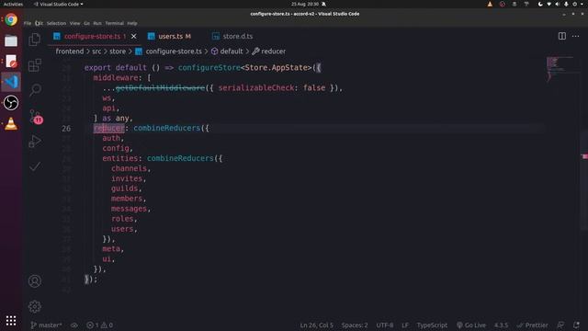Image resolution: width=588 pixels, height=331 pixels.
Task: Click the word messages in entities list
Action: pyautogui.click(x=129, y=209)
